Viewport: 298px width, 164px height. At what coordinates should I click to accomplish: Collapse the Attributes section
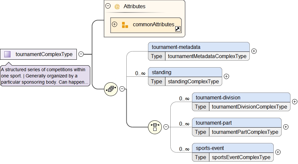pyautogui.click(x=108, y=6)
